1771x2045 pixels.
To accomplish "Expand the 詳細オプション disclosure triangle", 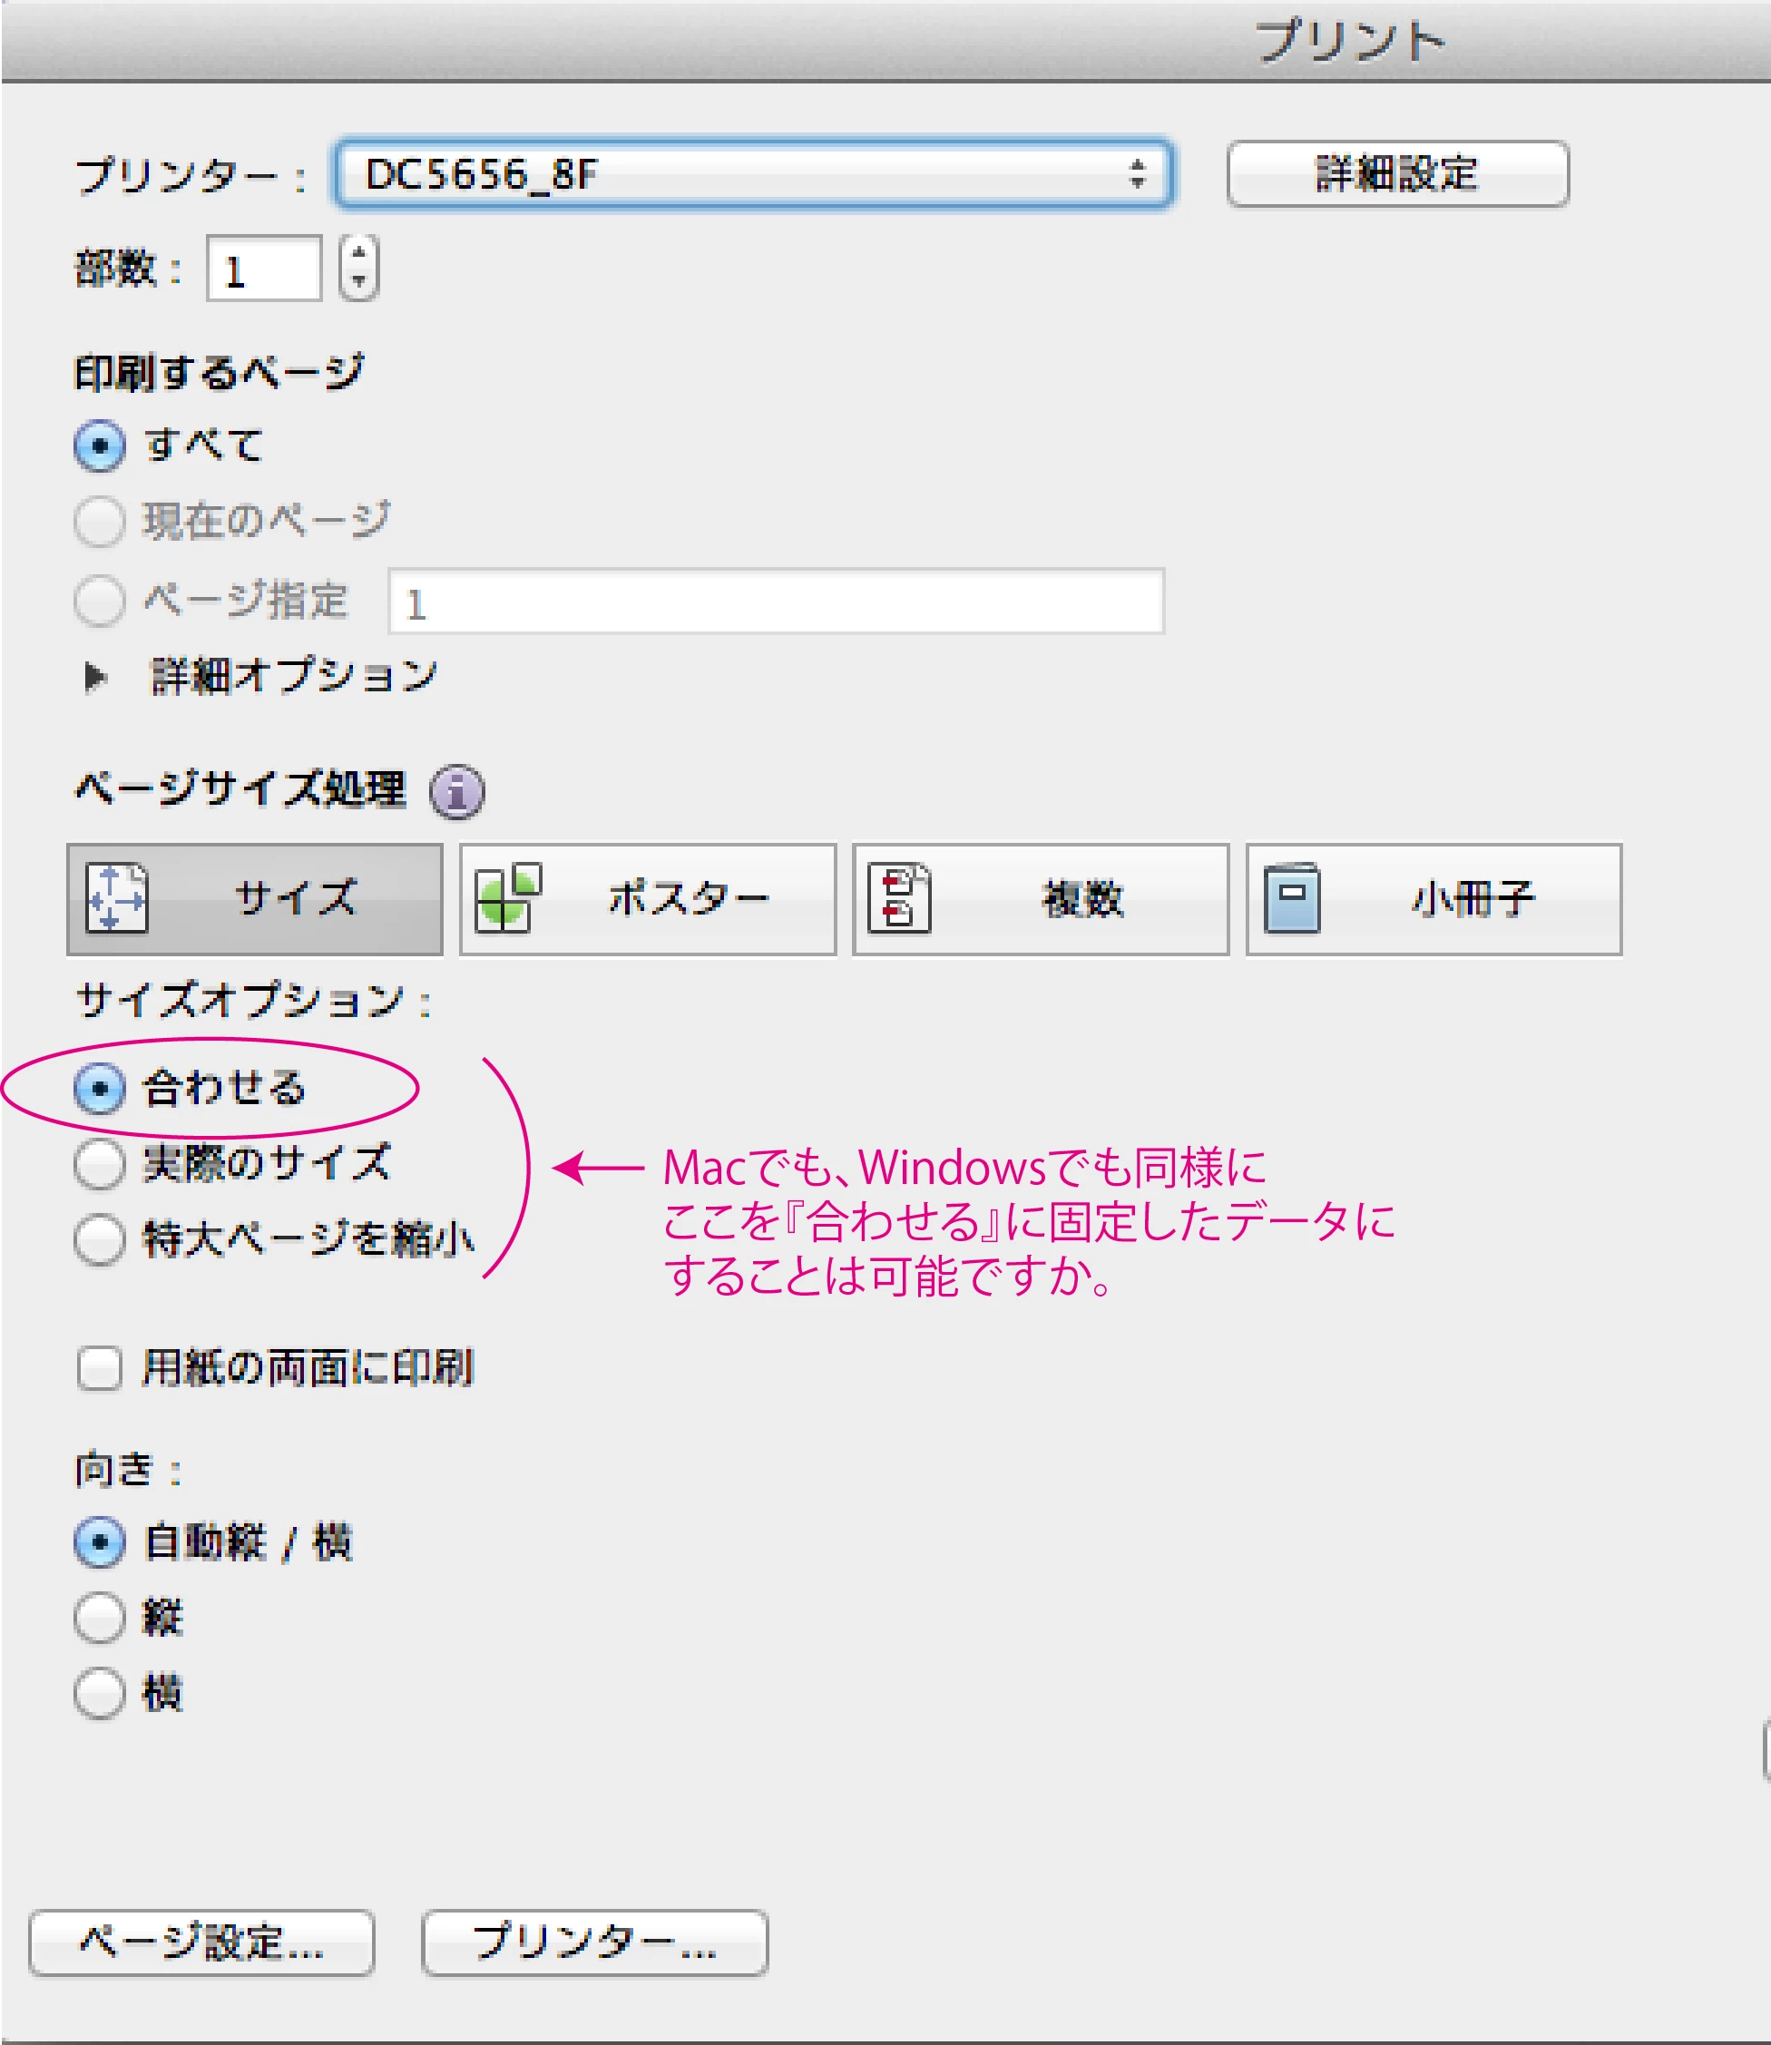I will coord(96,676).
